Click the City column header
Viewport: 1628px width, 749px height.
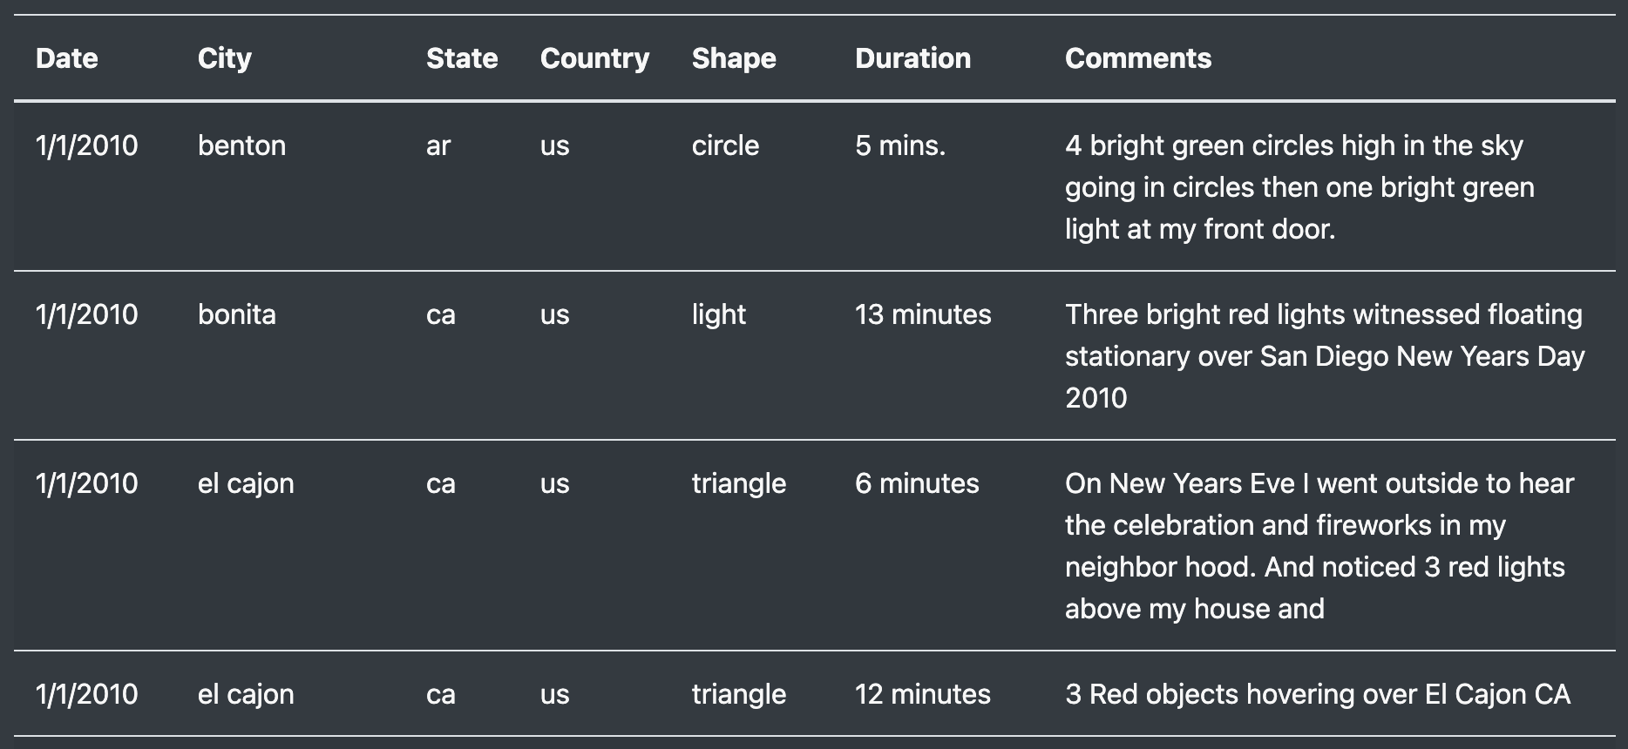click(225, 58)
